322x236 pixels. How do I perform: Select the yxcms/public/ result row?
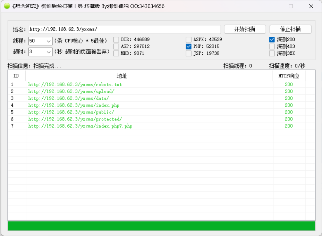pos(161,112)
